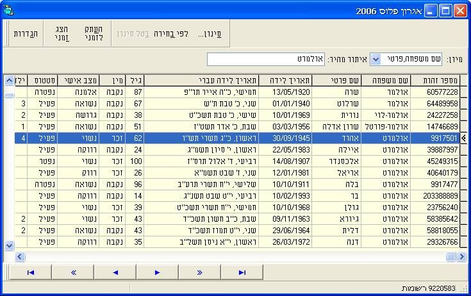Image resolution: width=471 pixels, height=296 pixels.
Task: Select ID cell 24227258
Action: tap(435, 115)
